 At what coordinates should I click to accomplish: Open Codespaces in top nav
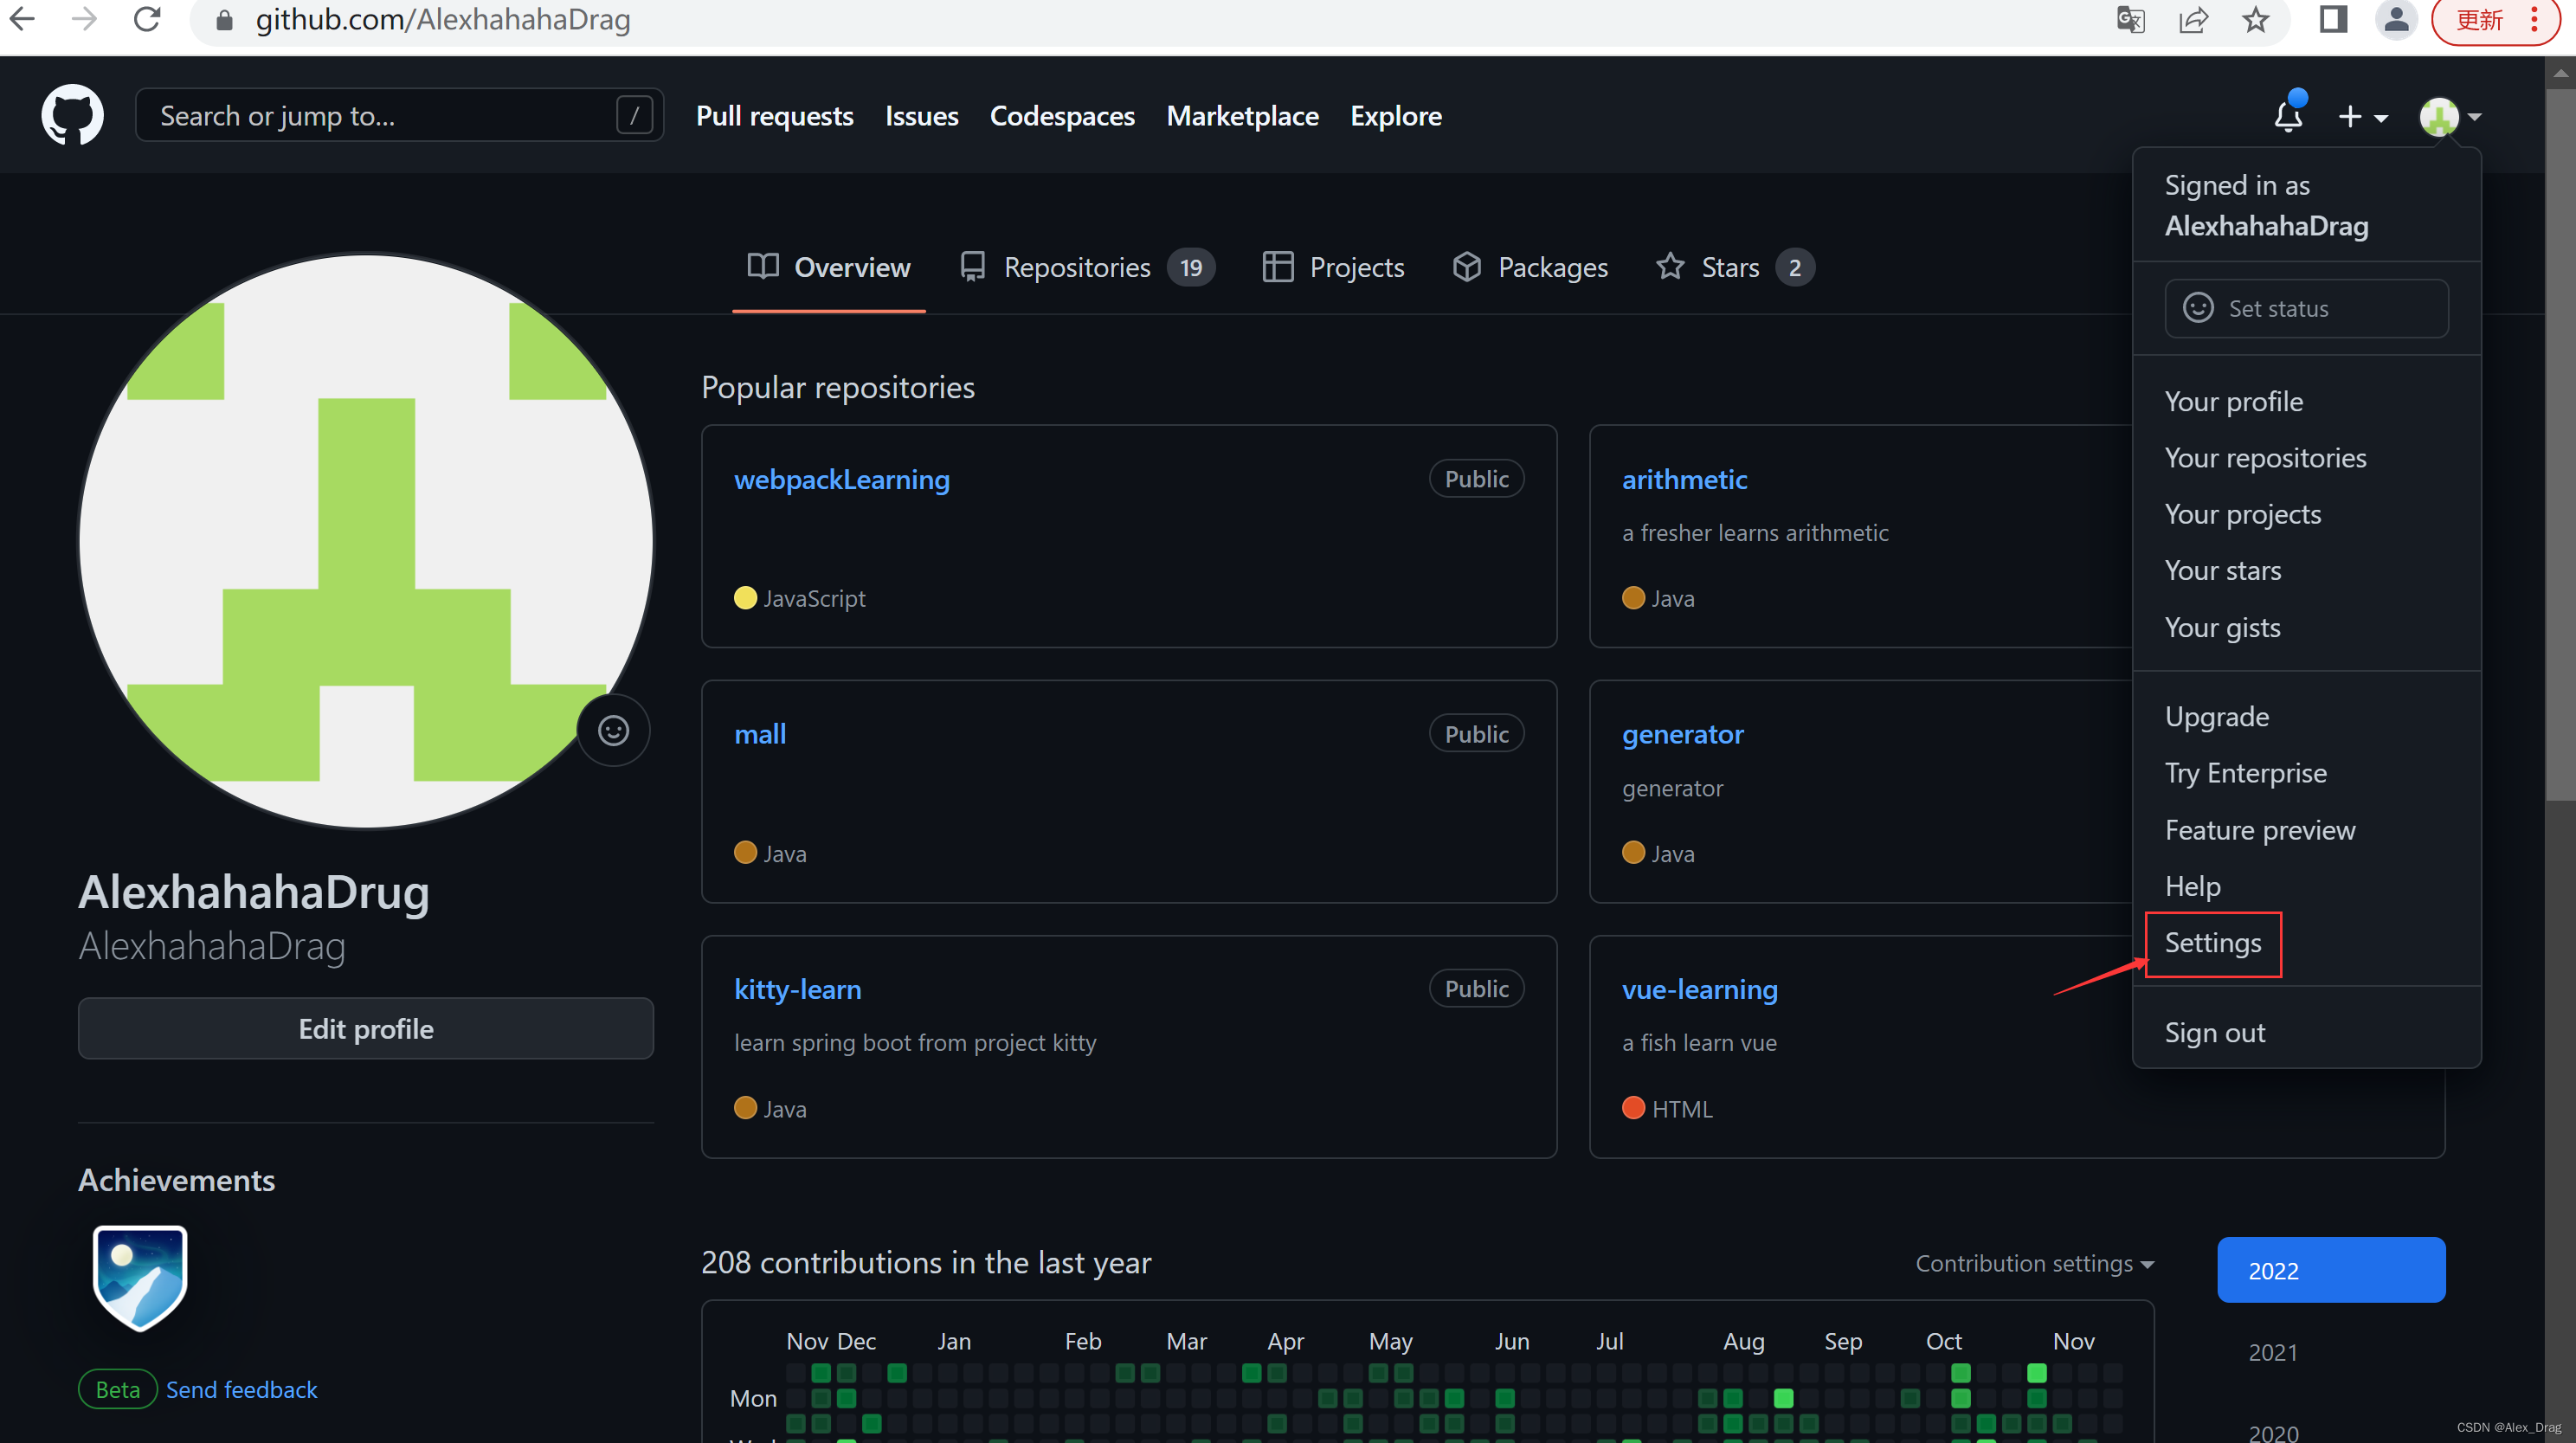click(1062, 116)
